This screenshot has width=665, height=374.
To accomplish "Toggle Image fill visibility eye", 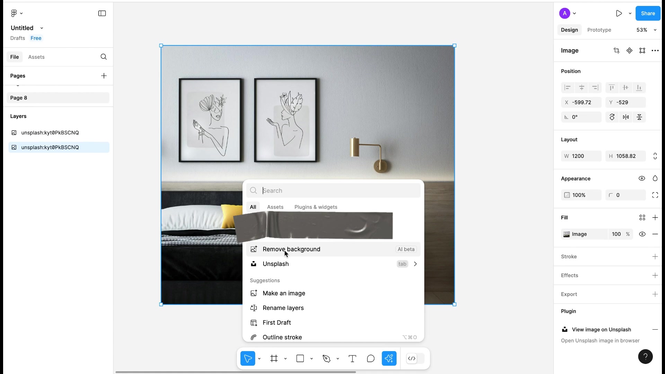I will [642, 234].
